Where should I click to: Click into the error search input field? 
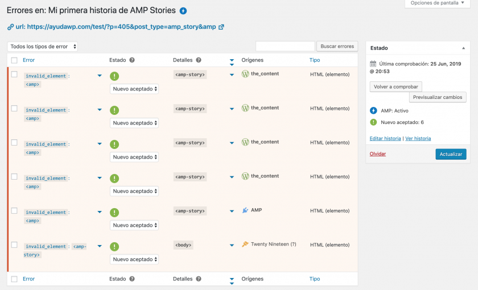pos(285,46)
